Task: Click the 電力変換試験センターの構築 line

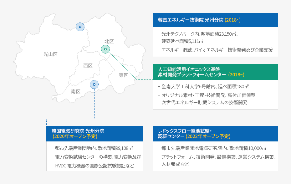Action: click(96, 157)
